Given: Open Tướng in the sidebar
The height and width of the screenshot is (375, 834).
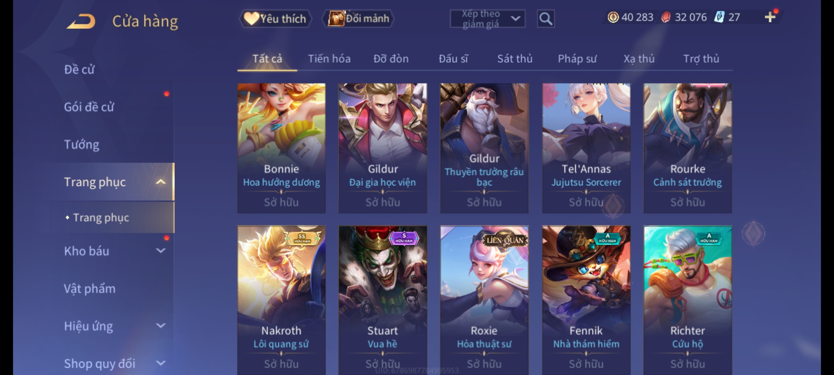Looking at the screenshot, I should pyautogui.click(x=82, y=144).
